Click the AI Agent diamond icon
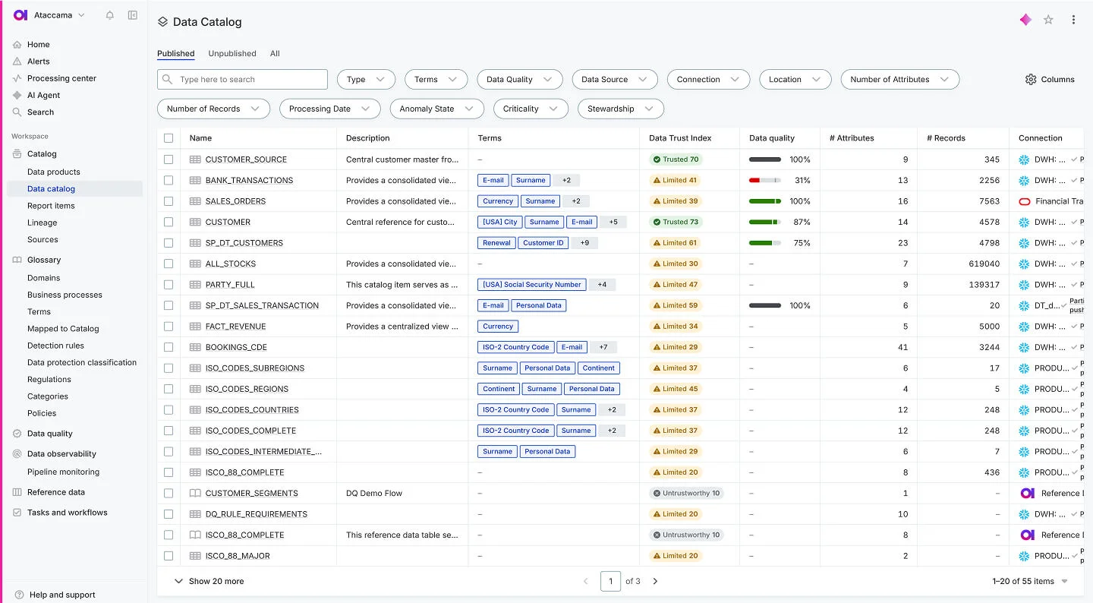1093x603 pixels. tap(17, 95)
